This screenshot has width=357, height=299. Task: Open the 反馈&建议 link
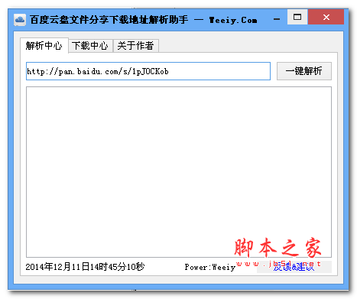coord(294,267)
